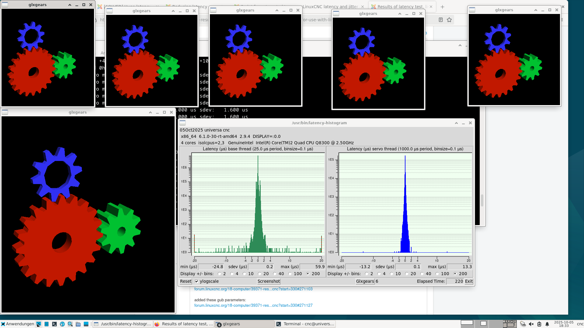Screen dimensions: 584x328
Task: Click muted volume icon in tray
Action: pyautogui.click(x=531, y=324)
